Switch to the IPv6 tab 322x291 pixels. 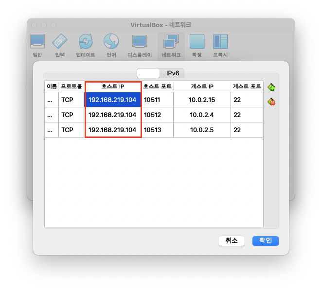pos(173,73)
